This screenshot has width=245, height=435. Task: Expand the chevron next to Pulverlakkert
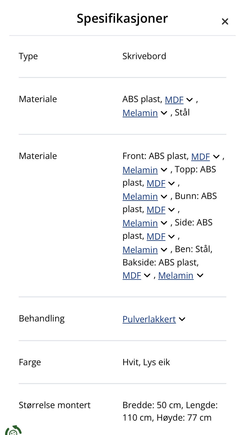pyautogui.click(x=182, y=319)
